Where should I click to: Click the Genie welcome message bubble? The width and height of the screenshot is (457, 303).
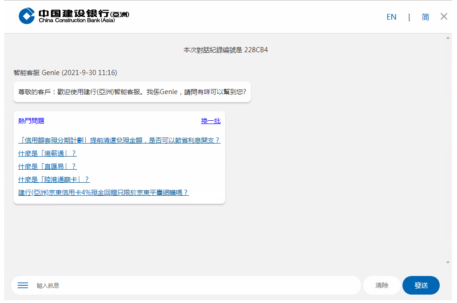point(132,92)
